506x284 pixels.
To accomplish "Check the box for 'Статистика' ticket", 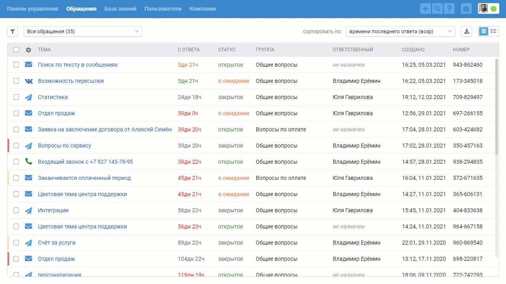I will point(16,97).
